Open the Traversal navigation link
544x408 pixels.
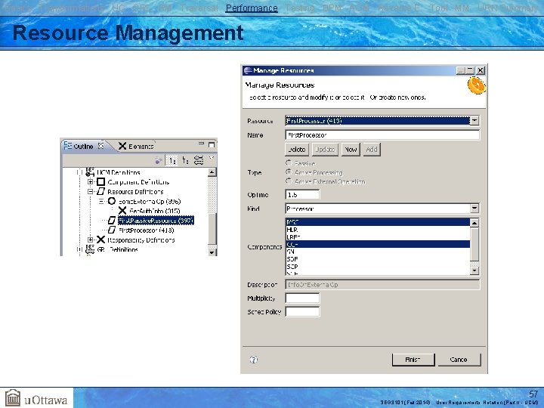[x=199, y=8]
